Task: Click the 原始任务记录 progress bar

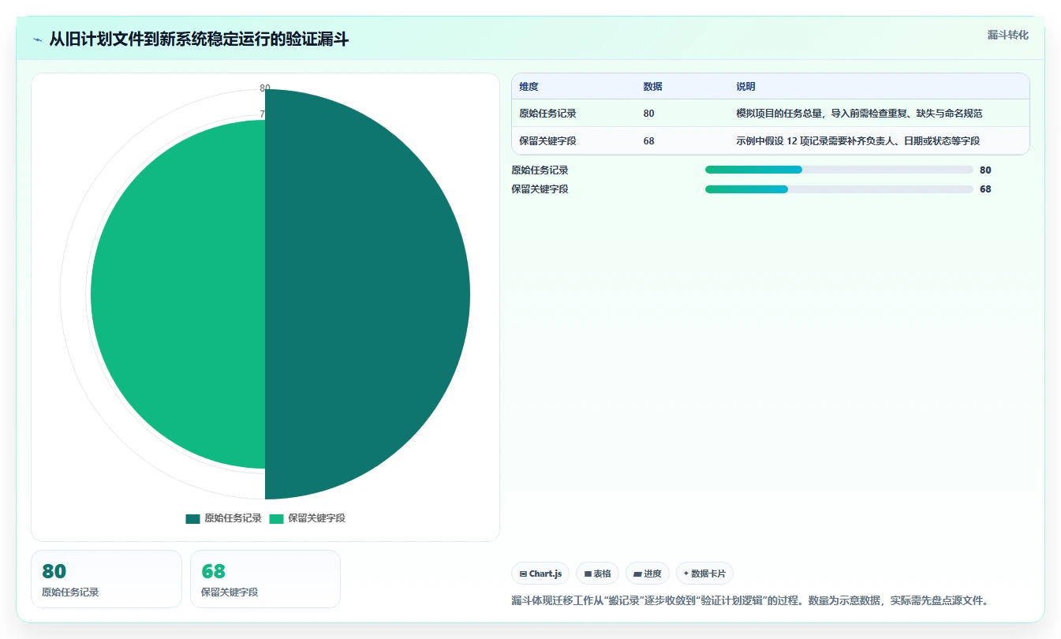Action: pos(839,170)
